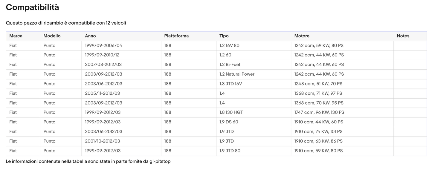Click the 2005/11-2012/03 year cell

tap(102, 93)
